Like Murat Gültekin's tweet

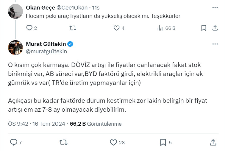113,142
